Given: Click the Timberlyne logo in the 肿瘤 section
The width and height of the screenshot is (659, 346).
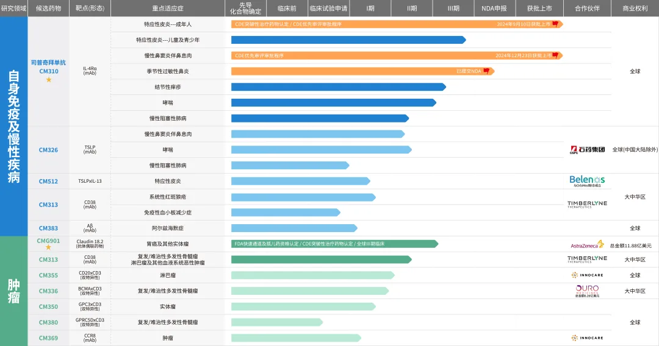Looking at the screenshot, I should tap(587, 259).
